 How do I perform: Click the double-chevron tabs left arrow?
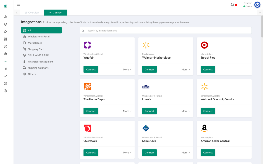[x=17, y=13]
